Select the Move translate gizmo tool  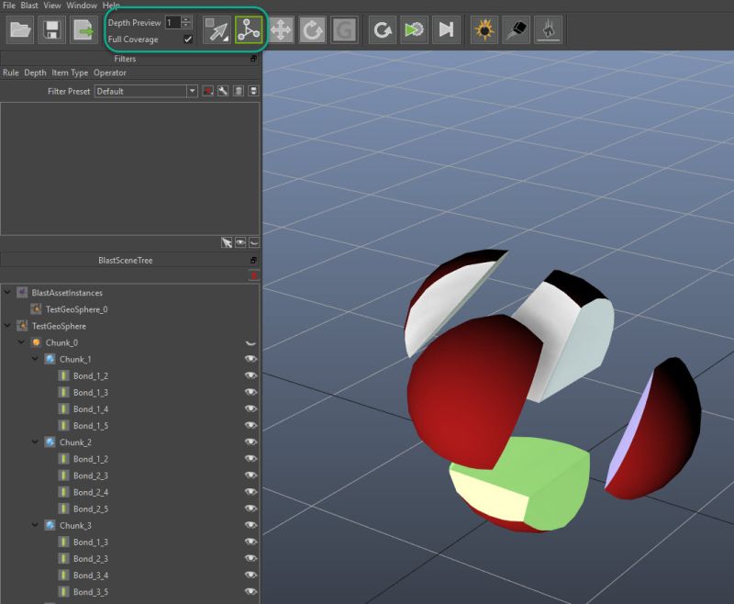[281, 30]
